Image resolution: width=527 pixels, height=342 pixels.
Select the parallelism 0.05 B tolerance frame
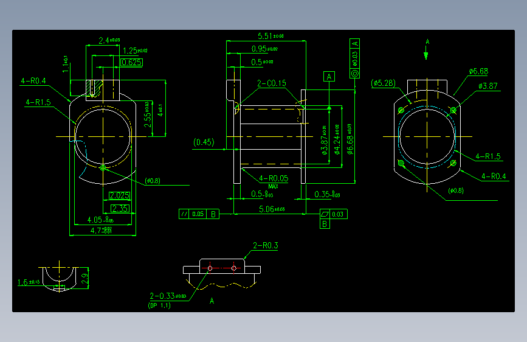[x=199, y=214]
